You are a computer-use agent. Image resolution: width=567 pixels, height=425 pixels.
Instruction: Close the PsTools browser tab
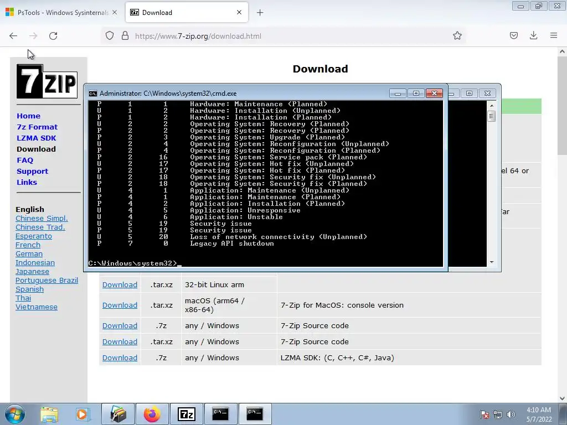click(115, 12)
